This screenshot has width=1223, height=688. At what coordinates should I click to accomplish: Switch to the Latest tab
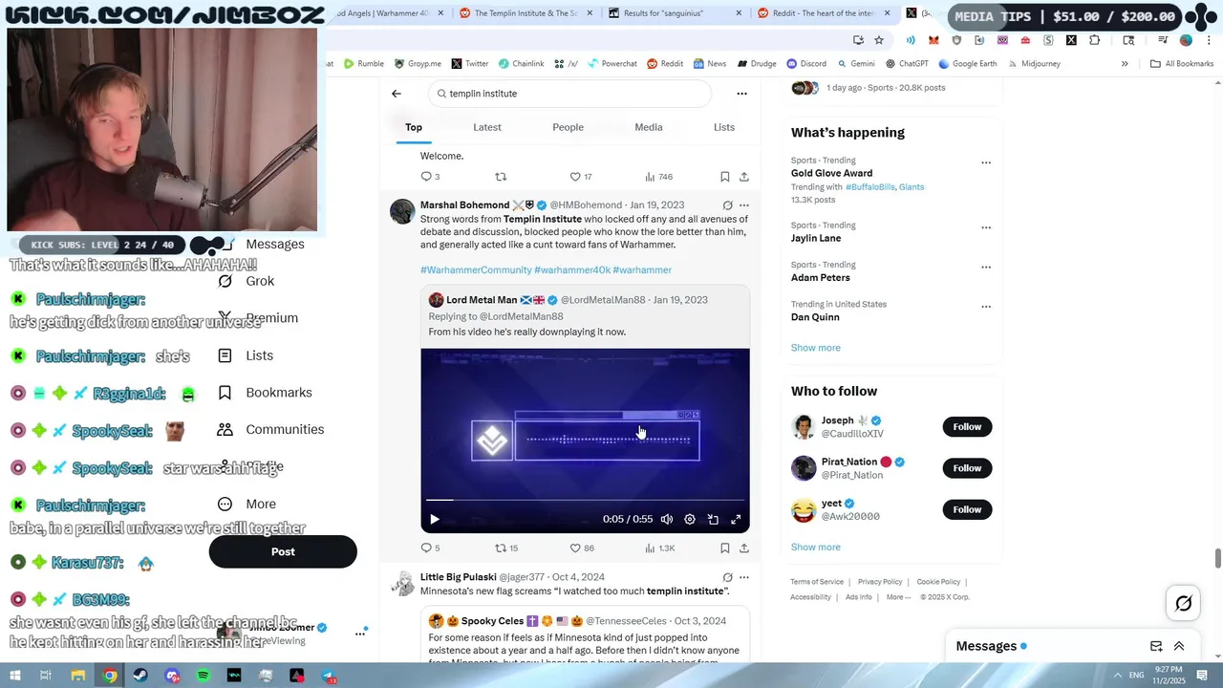pyautogui.click(x=487, y=127)
